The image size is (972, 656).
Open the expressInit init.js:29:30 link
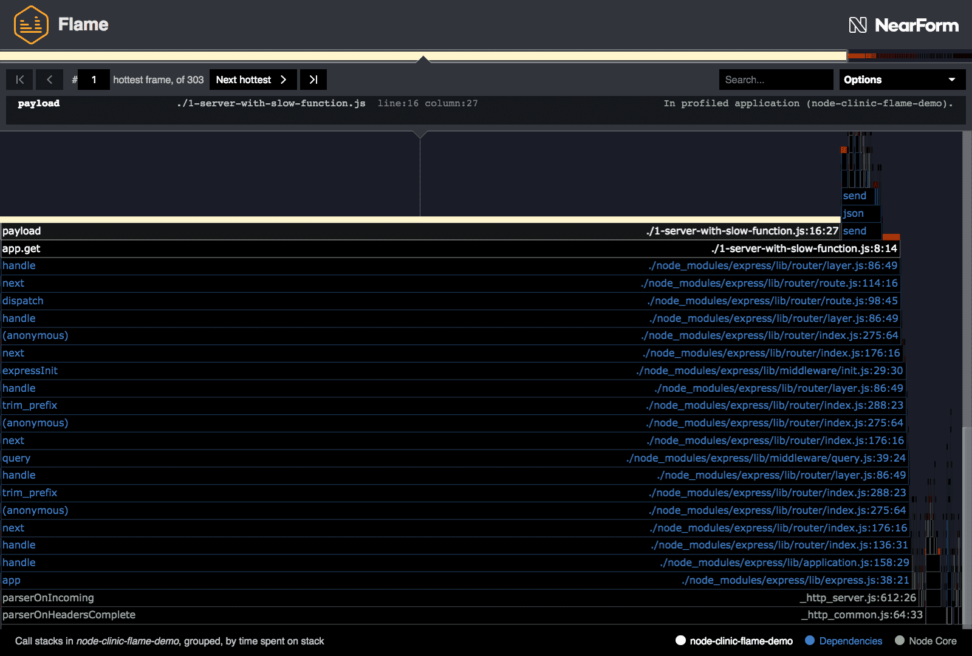pos(30,371)
